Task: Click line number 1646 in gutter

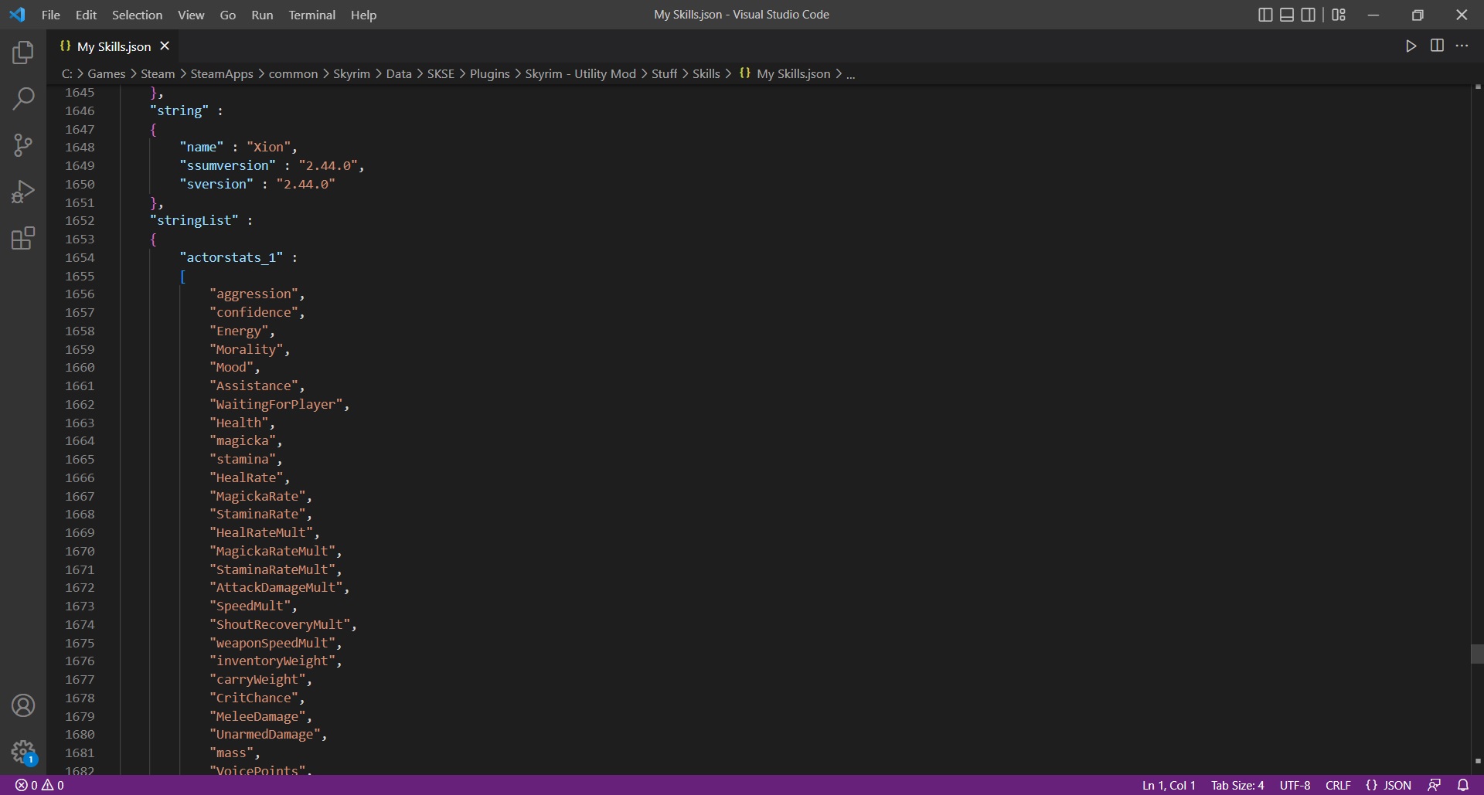Action: click(x=80, y=110)
